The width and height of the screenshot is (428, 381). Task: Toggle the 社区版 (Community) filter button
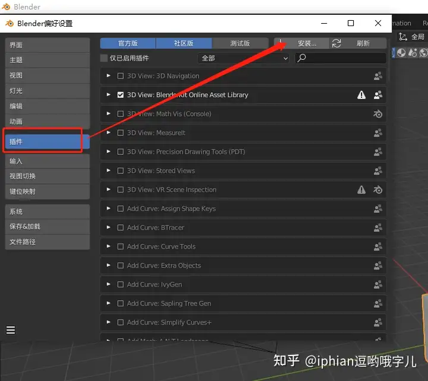point(184,43)
